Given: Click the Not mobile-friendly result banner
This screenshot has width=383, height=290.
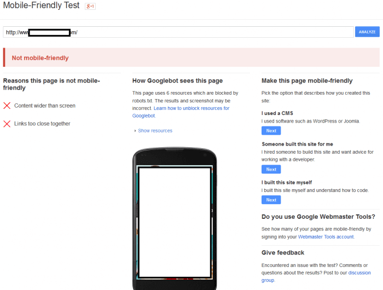Looking at the screenshot, I should coord(191,57).
